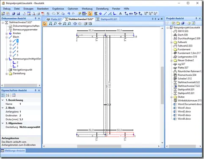Switch to the Stahlprofil5.S01 tab
Viewport: 204px width, 159px height.
tap(108, 19)
